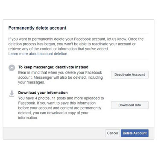The height and width of the screenshot is (161, 158).
Task: Click the paragraph starting with Bear in mind
Action: [x=60, y=78]
